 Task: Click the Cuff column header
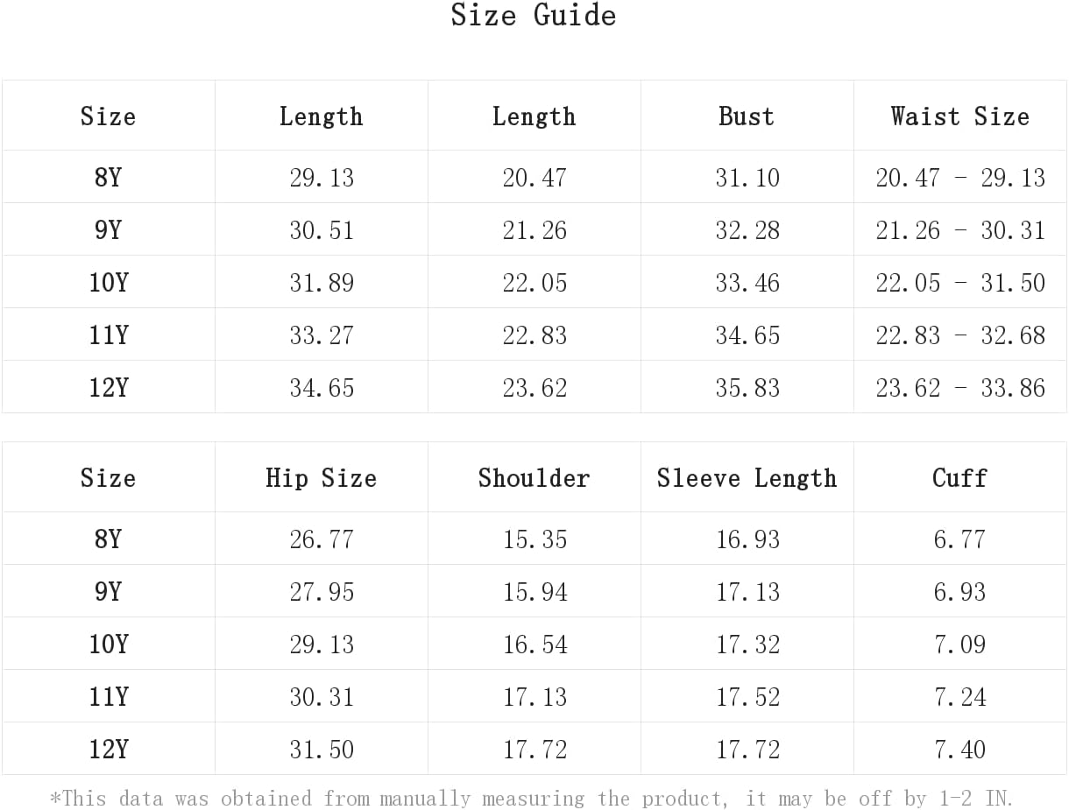point(959,478)
